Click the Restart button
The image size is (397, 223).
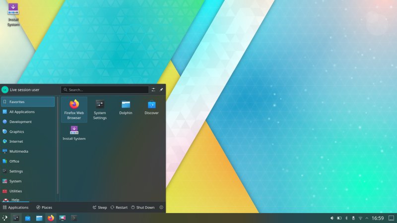click(x=119, y=207)
